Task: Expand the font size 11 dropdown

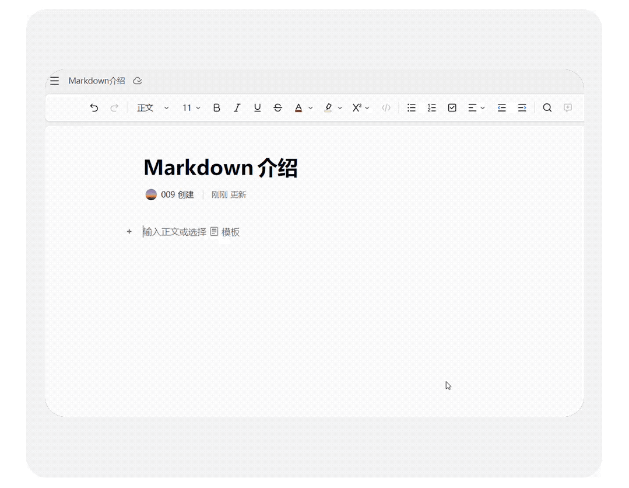Action: (191, 108)
